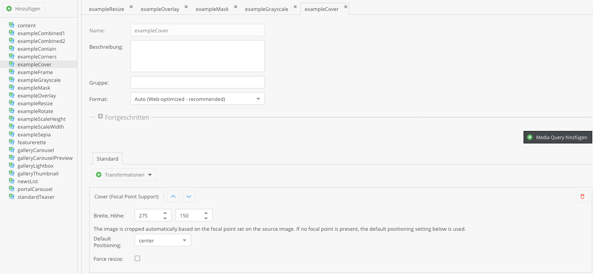Click Media Query hinzufügen button

[x=558, y=137]
